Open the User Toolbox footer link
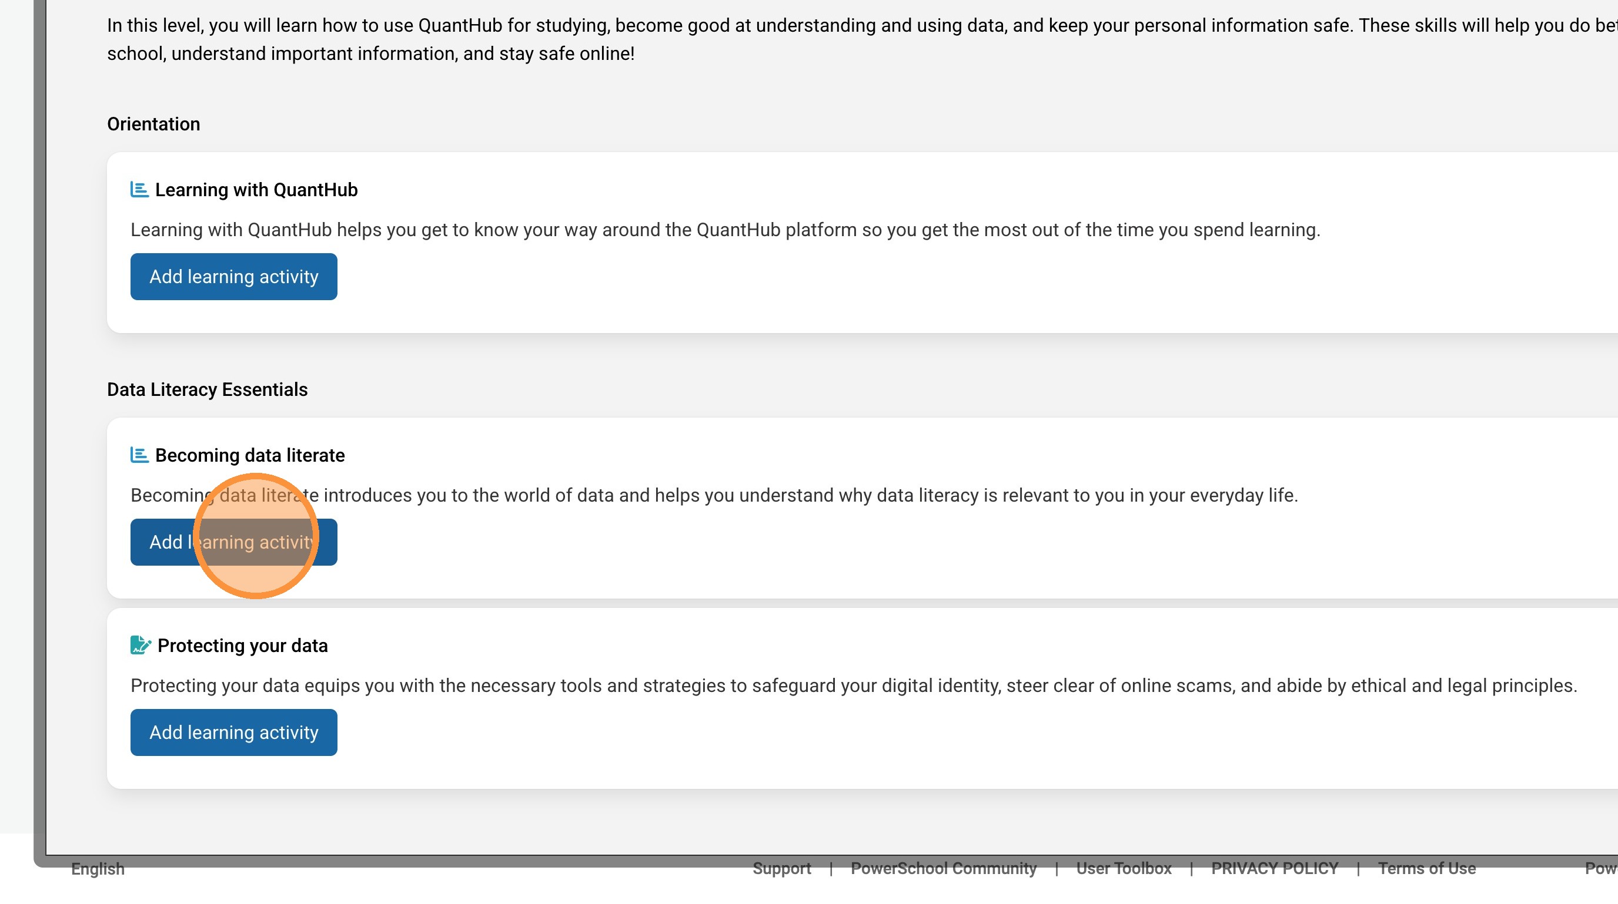Screen dimensions: 1618x904 1124,869
